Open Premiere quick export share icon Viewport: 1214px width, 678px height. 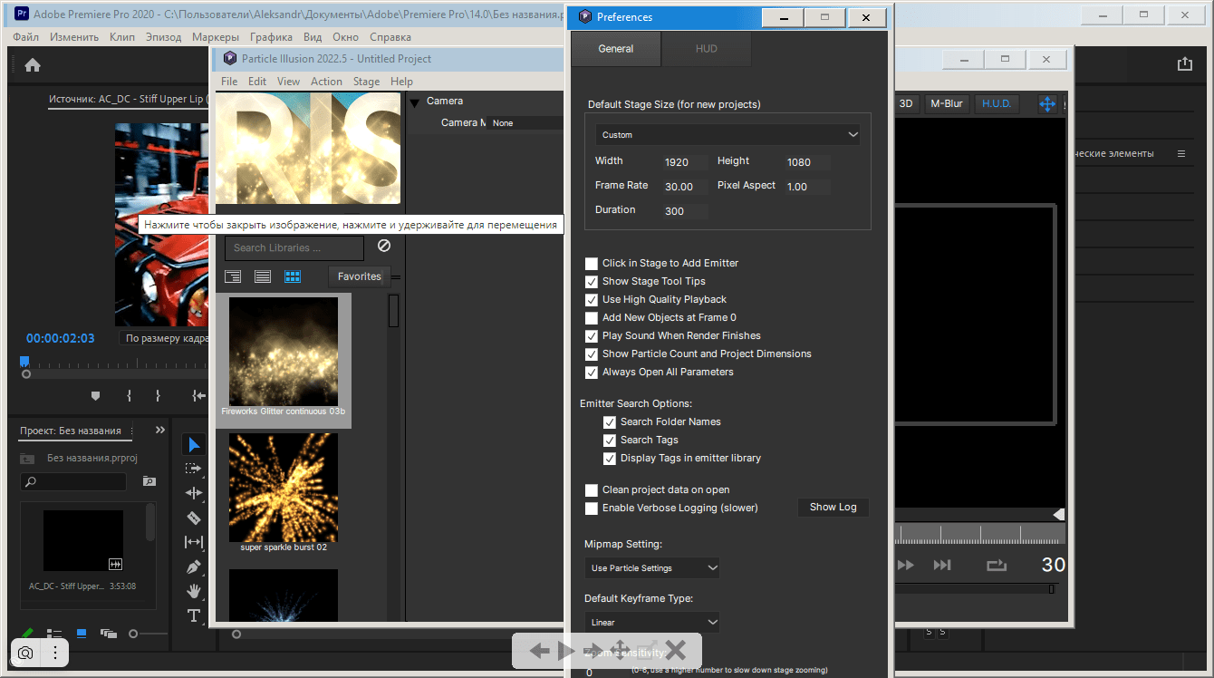pyautogui.click(x=1185, y=63)
